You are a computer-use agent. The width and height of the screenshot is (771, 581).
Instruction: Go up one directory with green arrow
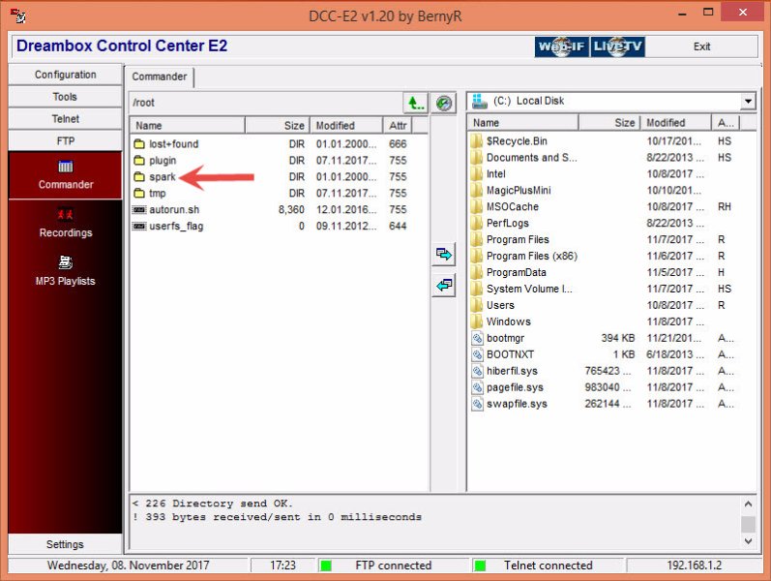point(415,103)
